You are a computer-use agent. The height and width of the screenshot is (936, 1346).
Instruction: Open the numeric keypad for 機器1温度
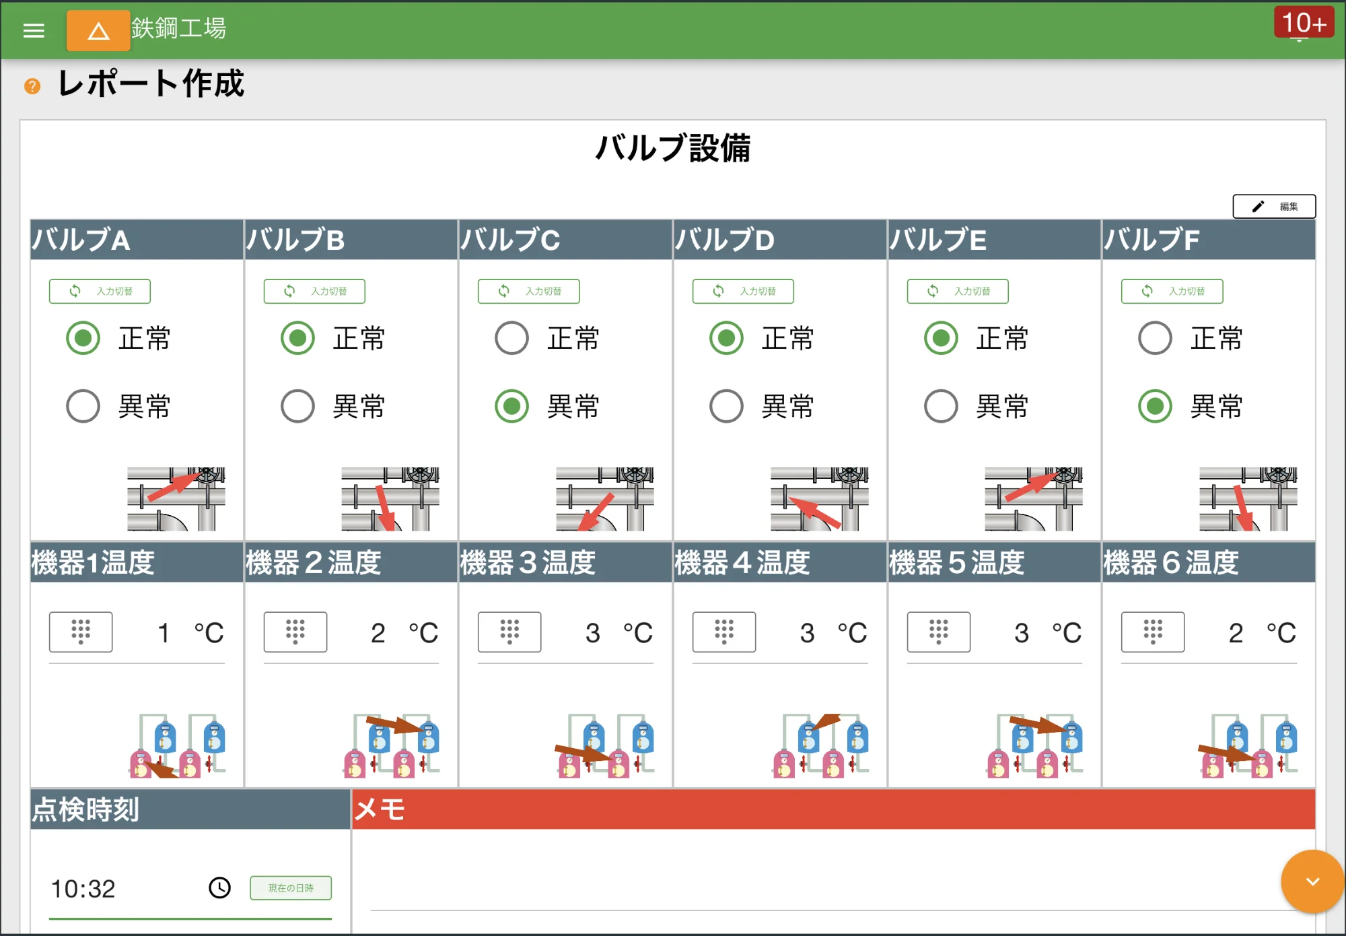tap(80, 632)
